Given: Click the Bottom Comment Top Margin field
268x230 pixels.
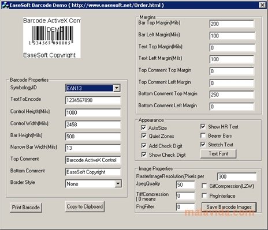Looking at the screenshot, I should click(232, 95).
